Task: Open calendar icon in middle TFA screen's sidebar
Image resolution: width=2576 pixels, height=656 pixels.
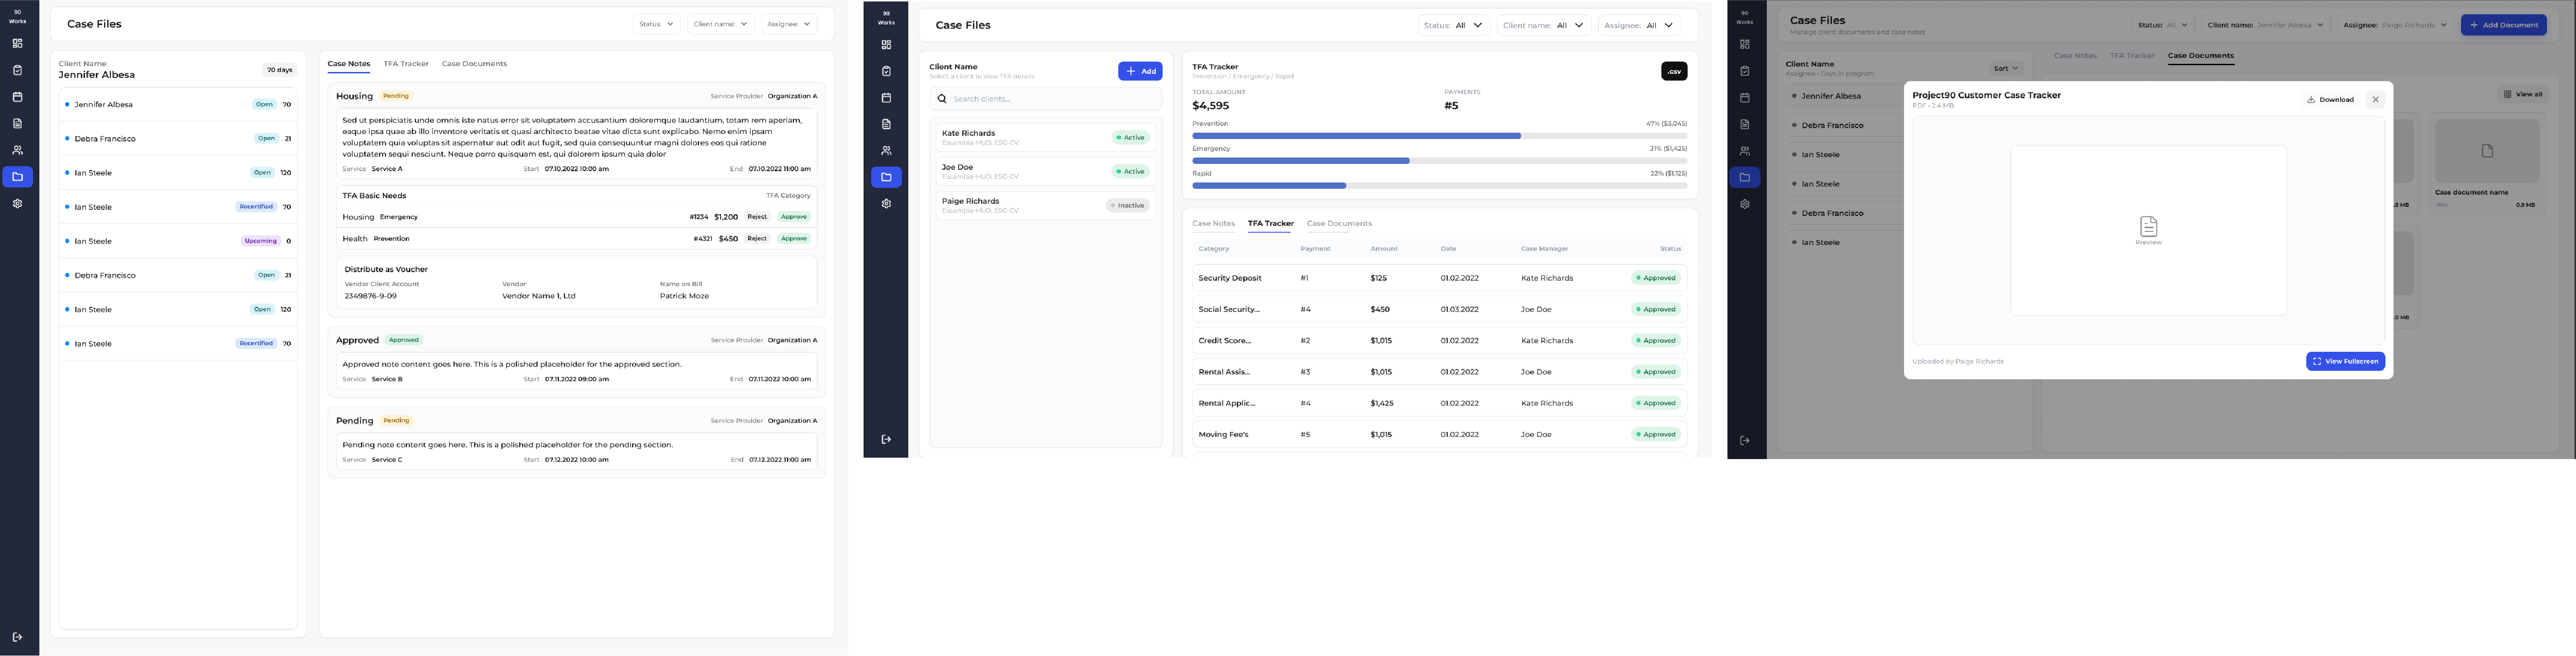Action: pyautogui.click(x=886, y=98)
